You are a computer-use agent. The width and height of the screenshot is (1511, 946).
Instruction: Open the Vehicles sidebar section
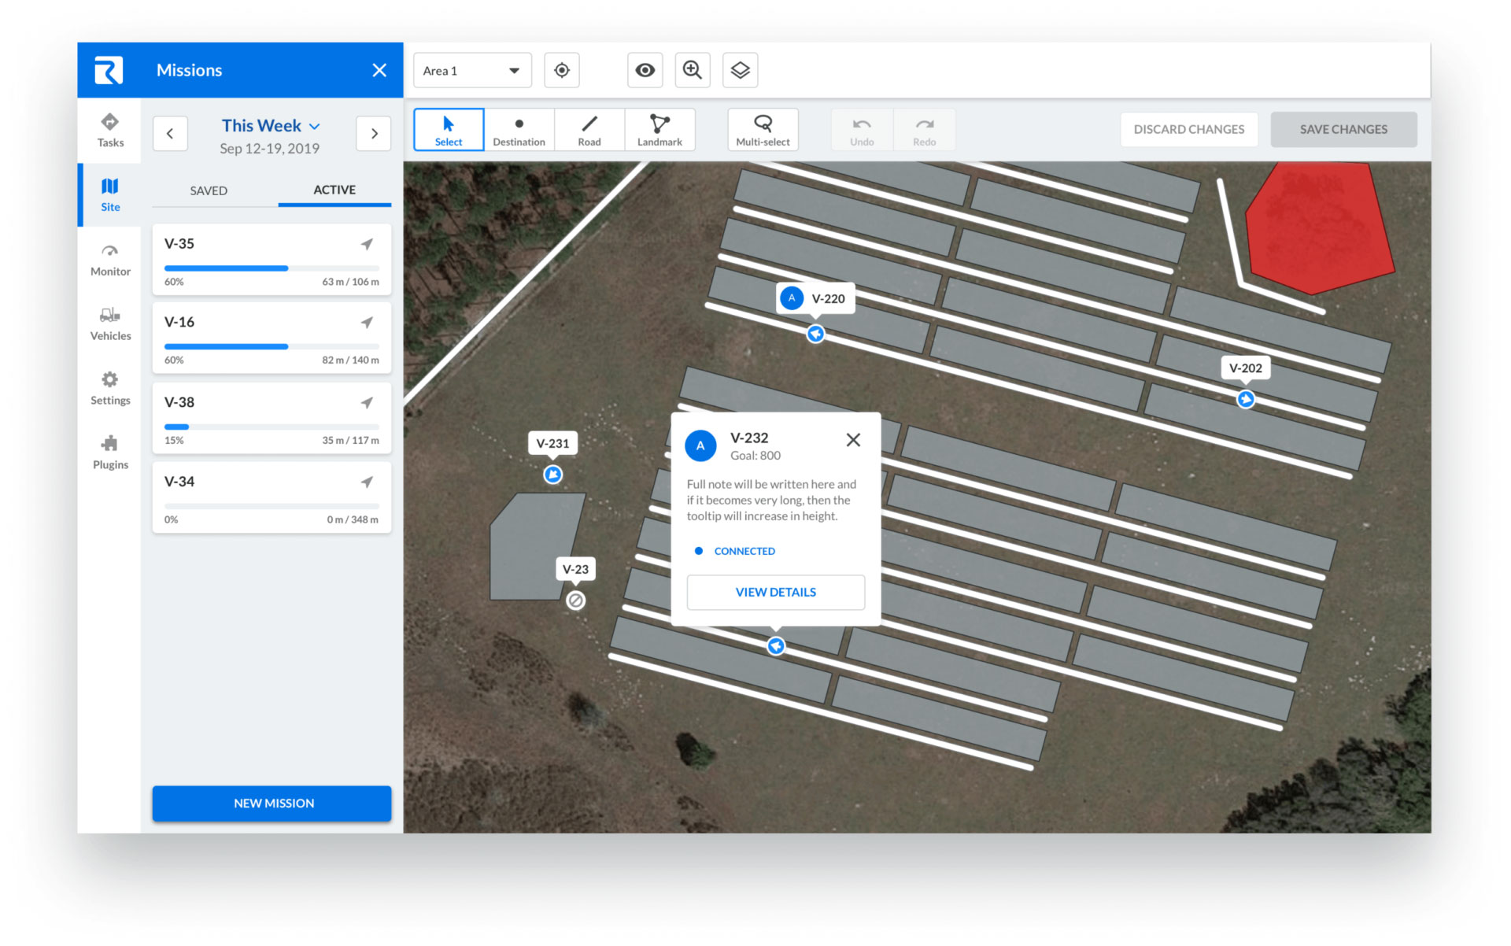pyautogui.click(x=110, y=323)
